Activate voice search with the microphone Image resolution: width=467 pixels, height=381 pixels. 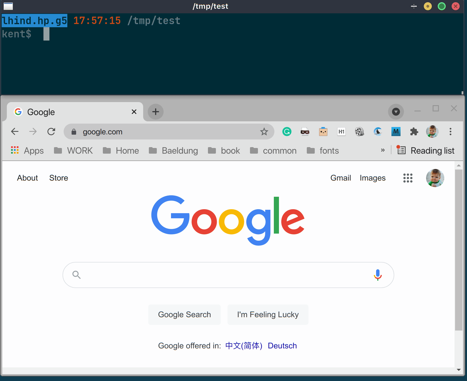tap(378, 275)
